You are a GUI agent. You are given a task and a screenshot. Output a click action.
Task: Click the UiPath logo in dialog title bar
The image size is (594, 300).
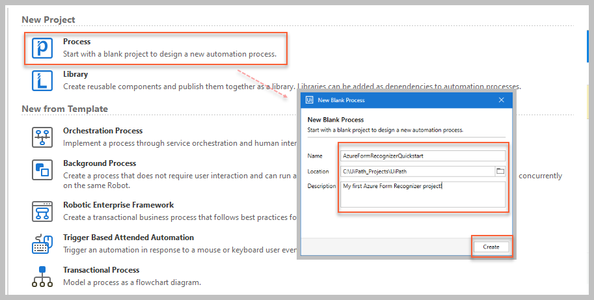(309, 100)
